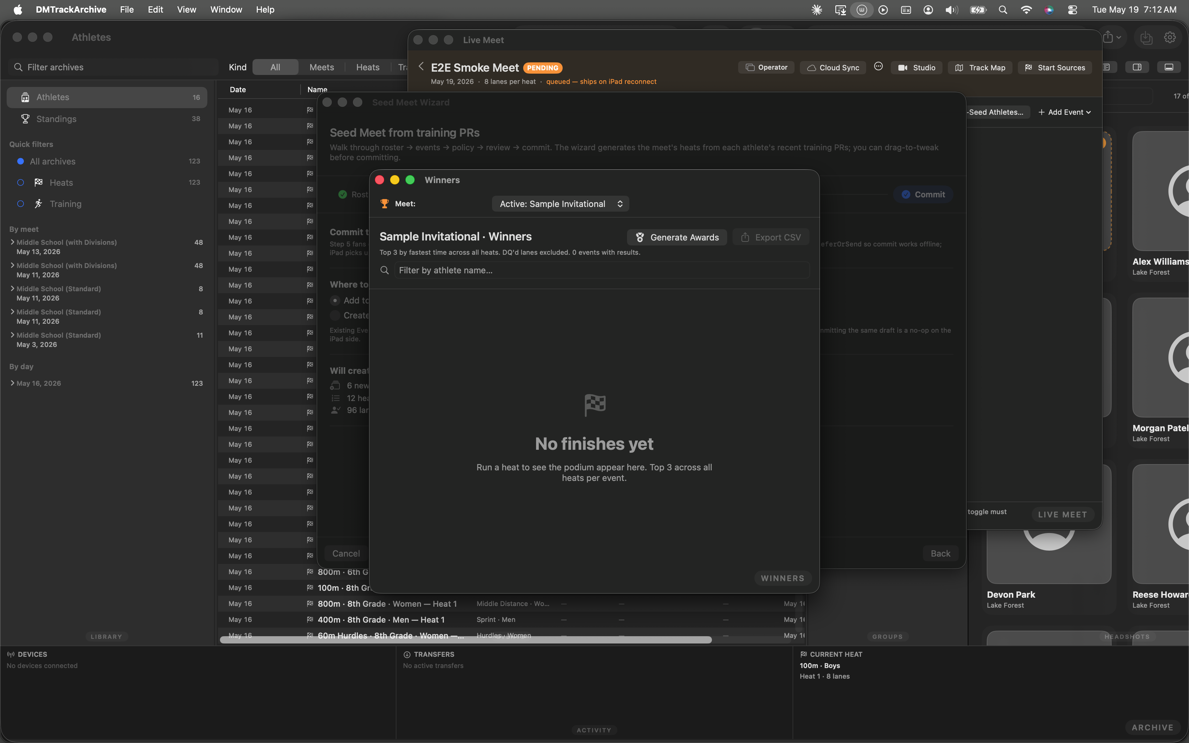Open the Track Map
This screenshot has width=1189, height=743.
pos(980,67)
